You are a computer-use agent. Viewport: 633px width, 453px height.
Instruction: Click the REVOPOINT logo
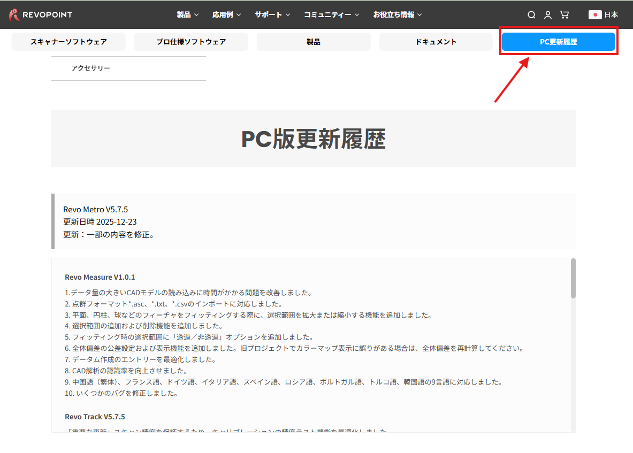coord(41,14)
